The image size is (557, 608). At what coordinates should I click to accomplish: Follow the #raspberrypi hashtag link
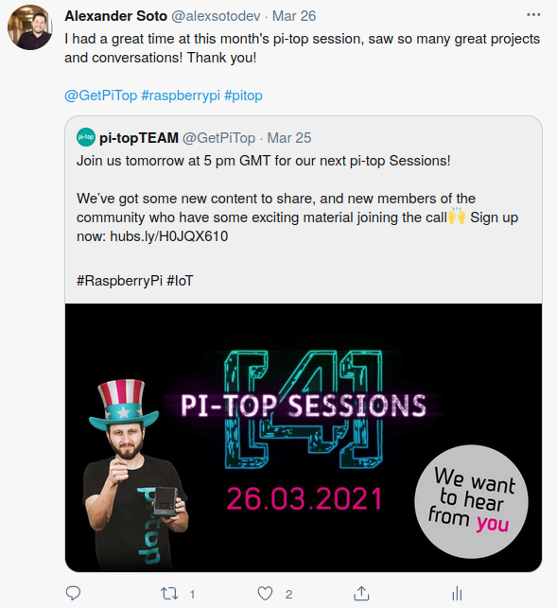click(x=181, y=96)
